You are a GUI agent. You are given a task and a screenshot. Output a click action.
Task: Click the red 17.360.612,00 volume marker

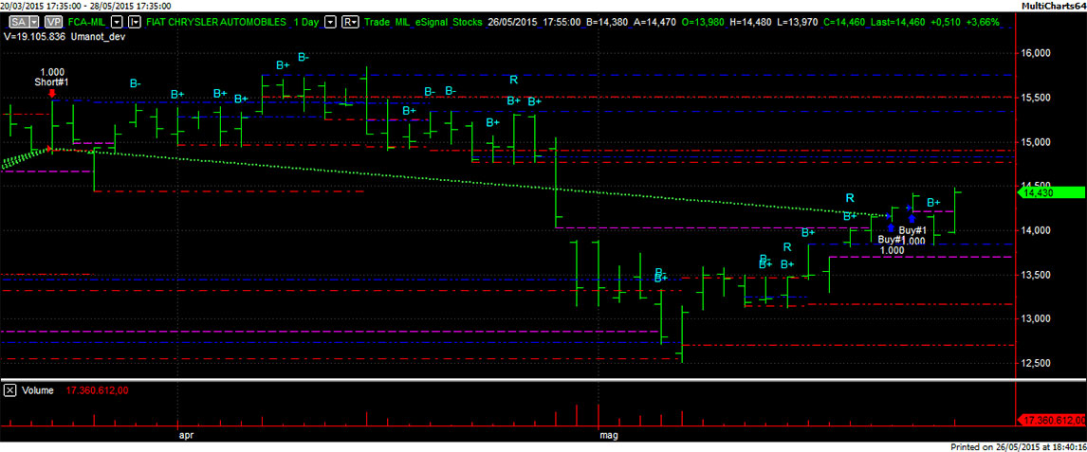pyautogui.click(x=1050, y=420)
